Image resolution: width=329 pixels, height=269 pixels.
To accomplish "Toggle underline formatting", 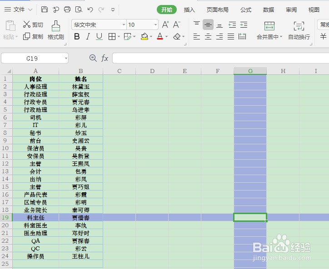I will coord(99,37).
